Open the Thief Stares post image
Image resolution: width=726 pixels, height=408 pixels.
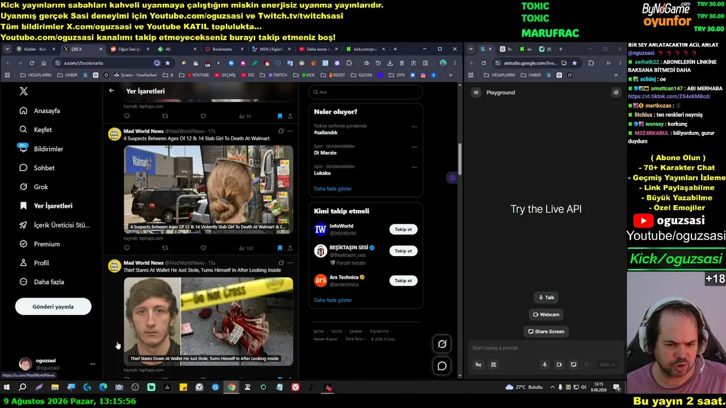[x=209, y=321]
